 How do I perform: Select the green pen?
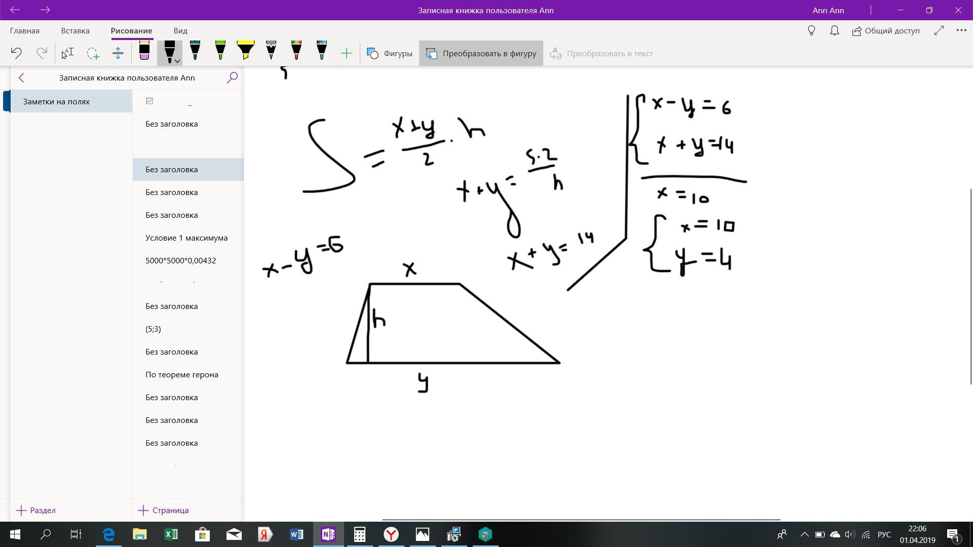[x=220, y=51]
